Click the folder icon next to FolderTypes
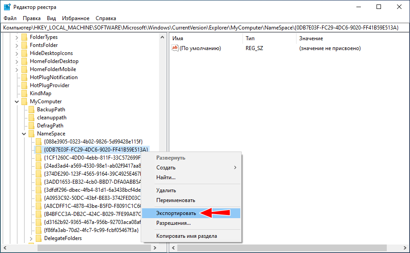The width and height of the screenshot is (410, 253). coord(24,37)
